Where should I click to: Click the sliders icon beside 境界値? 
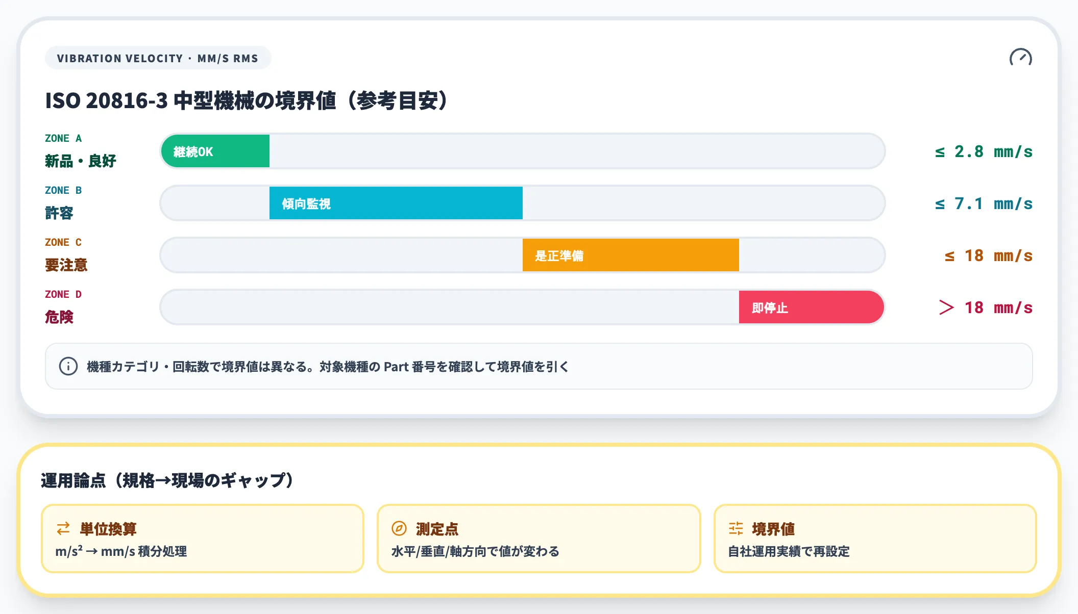click(736, 528)
